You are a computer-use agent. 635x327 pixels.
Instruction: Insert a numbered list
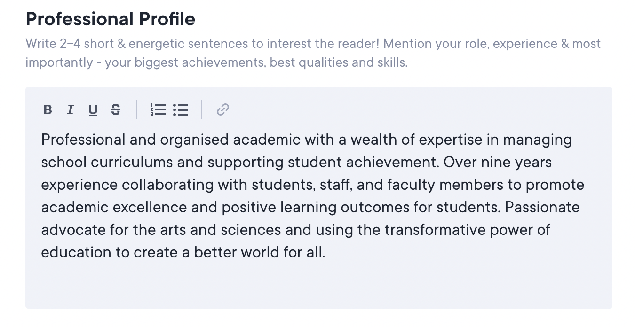click(x=158, y=110)
